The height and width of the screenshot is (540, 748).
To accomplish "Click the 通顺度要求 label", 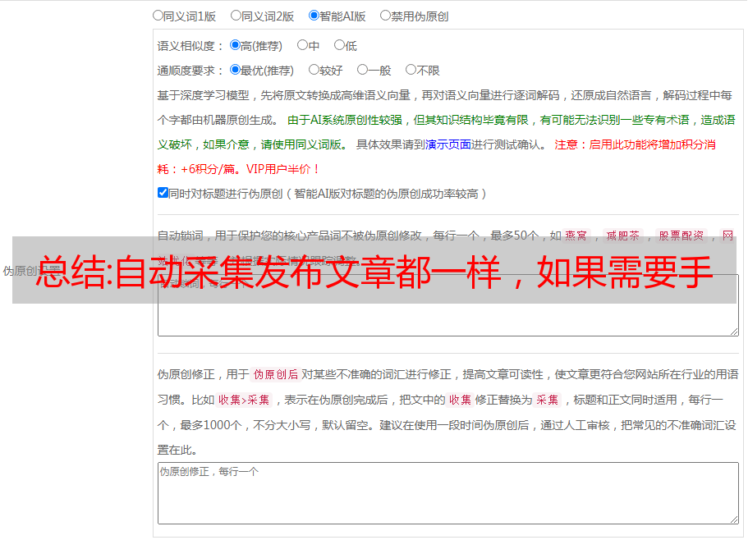I will pos(190,71).
